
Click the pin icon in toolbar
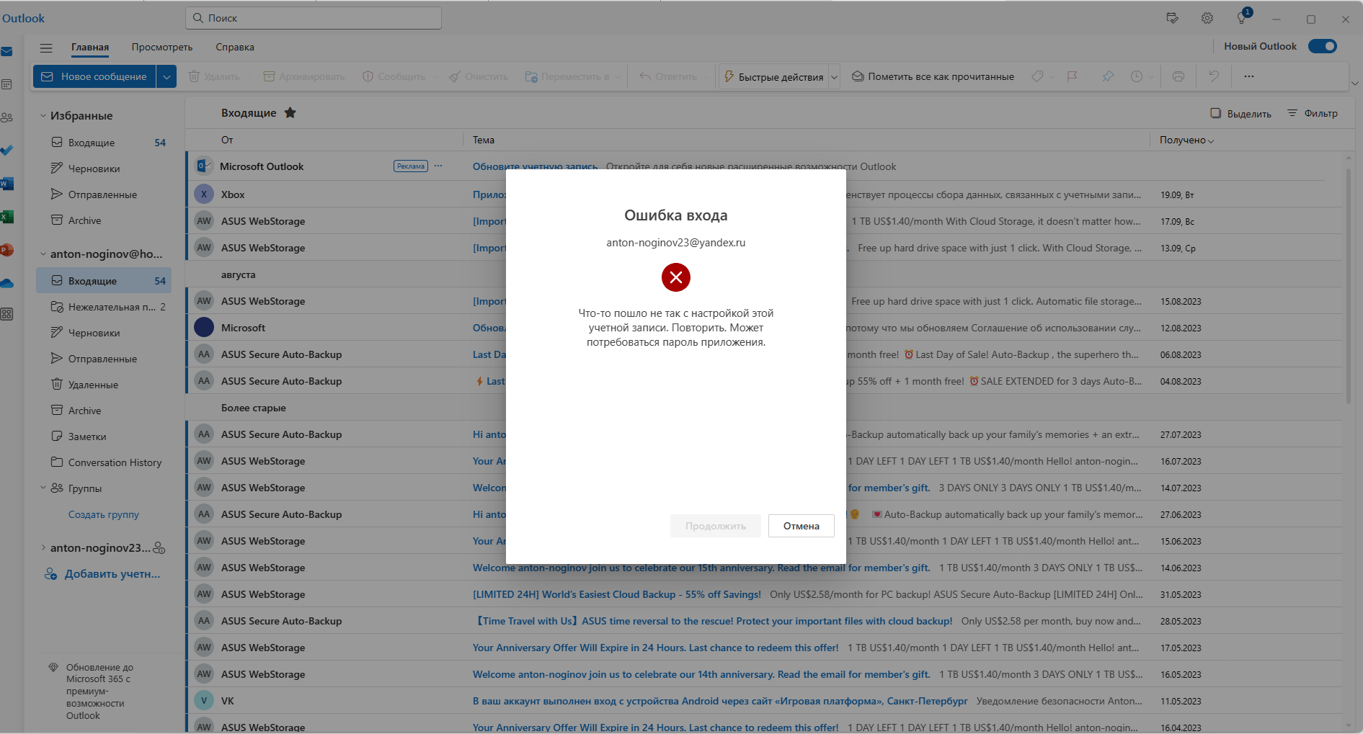(x=1108, y=76)
